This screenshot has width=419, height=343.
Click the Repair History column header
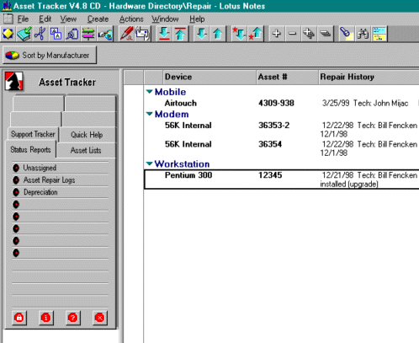click(369, 77)
